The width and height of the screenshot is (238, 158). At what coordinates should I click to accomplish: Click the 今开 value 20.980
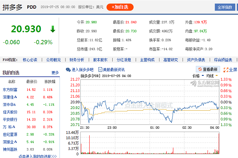tap(91, 22)
